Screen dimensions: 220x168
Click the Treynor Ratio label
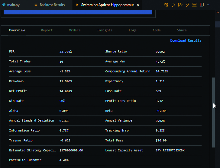pos(21,140)
